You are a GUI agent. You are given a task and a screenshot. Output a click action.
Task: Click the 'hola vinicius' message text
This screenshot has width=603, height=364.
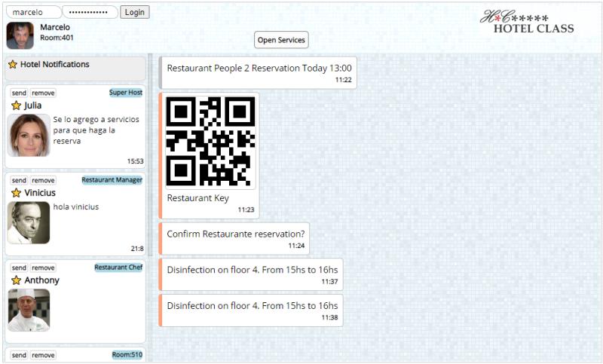pos(76,206)
